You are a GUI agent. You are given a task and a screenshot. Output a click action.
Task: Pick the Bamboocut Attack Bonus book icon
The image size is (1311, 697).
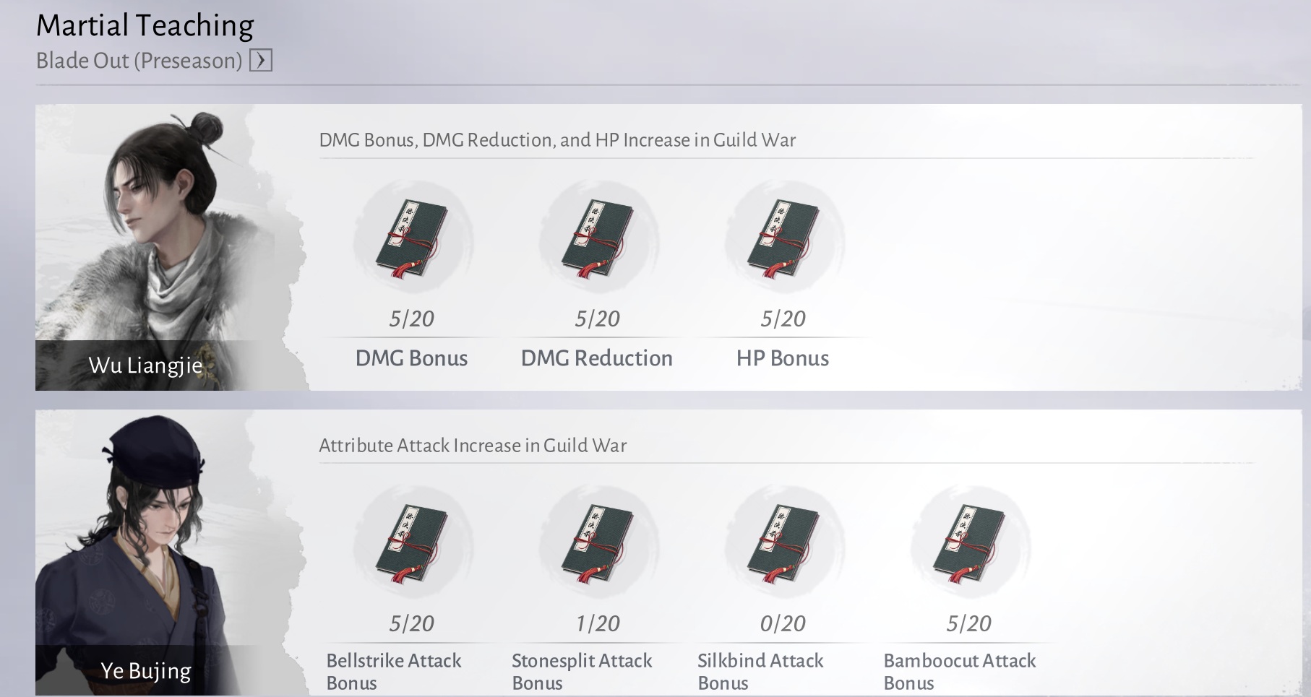(969, 545)
